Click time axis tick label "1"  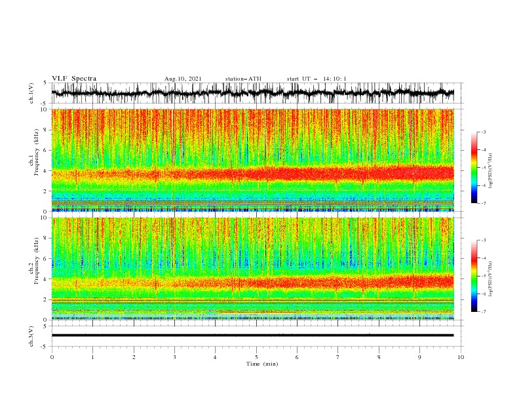coord(92,357)
